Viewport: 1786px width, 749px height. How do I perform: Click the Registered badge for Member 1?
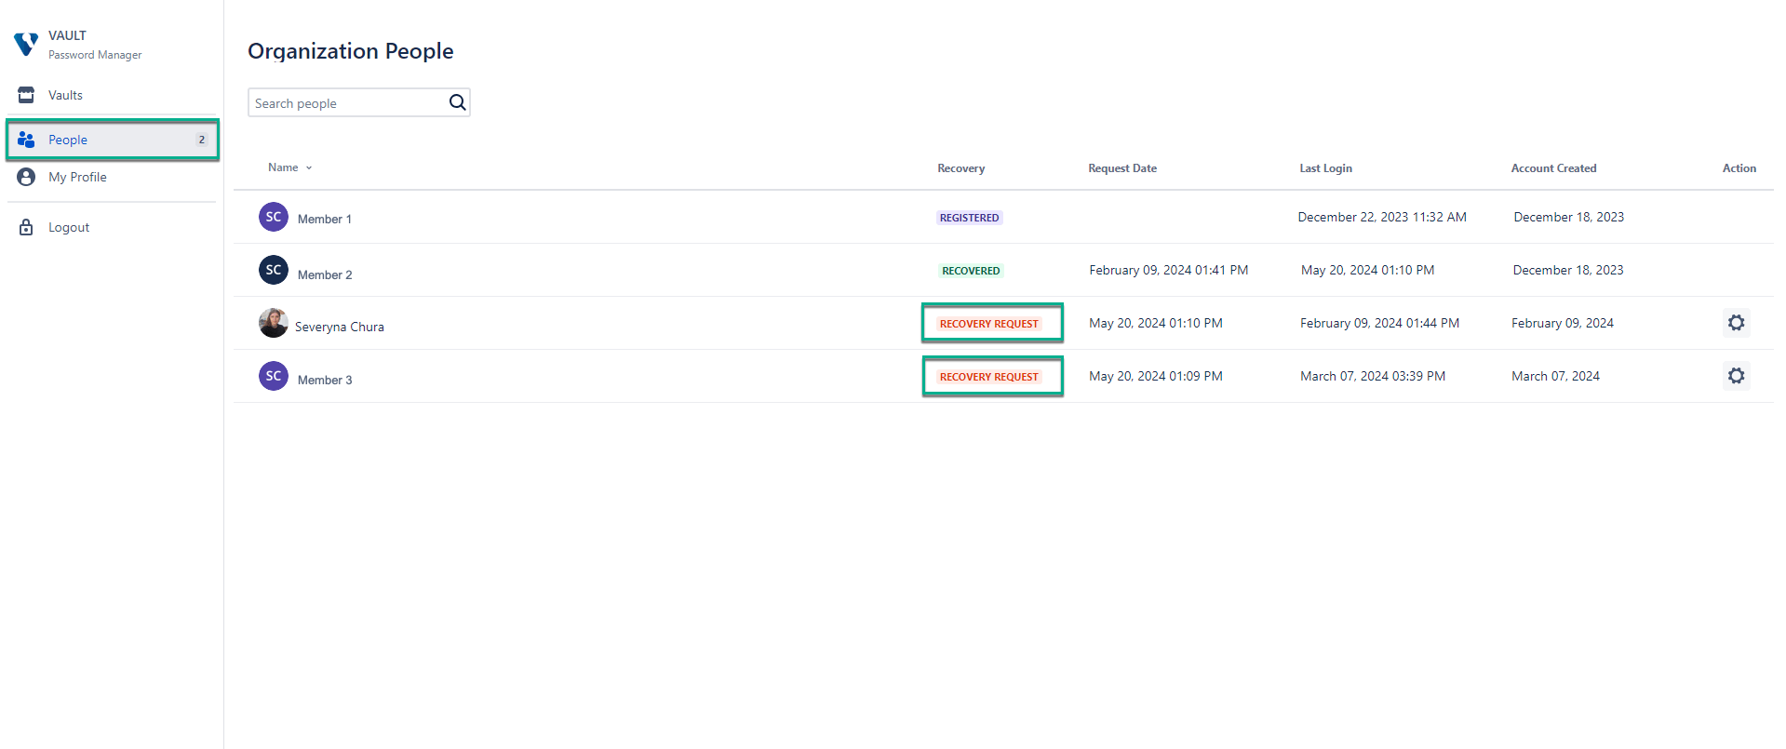point(969,218)
